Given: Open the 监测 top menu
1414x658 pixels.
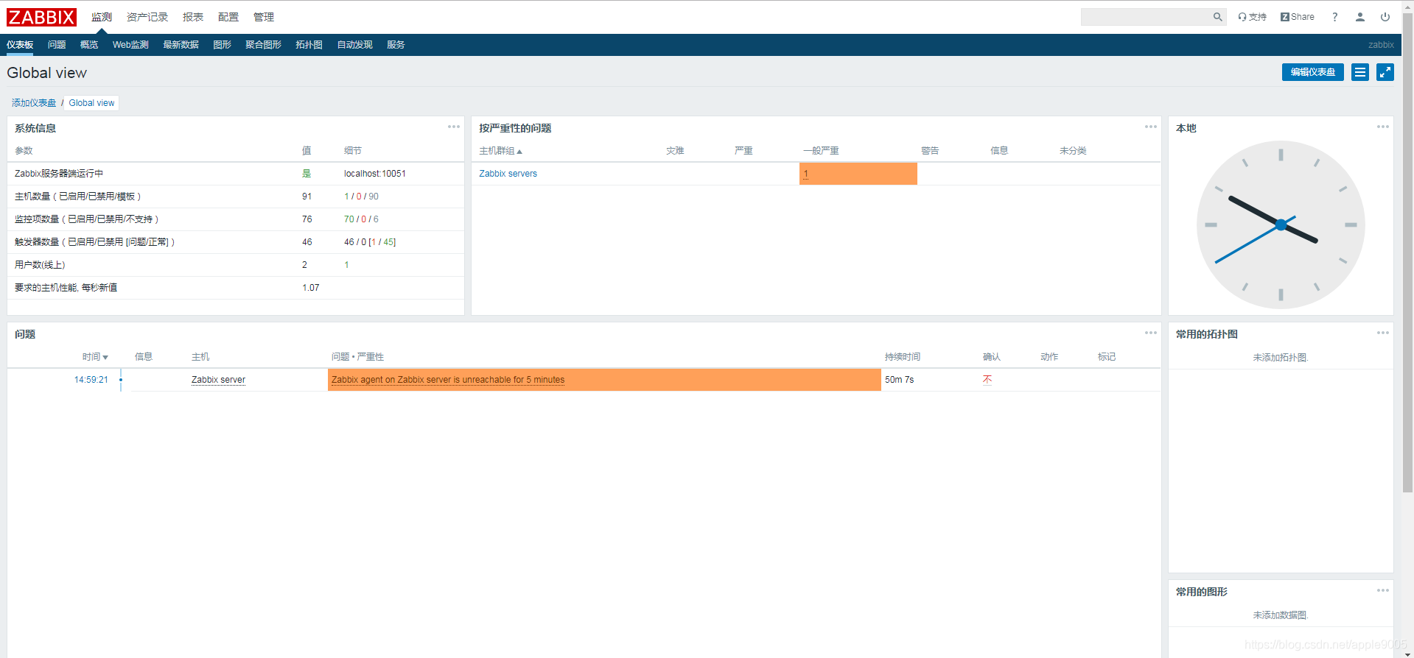Looking at the screenshot, I should [102, 17].
